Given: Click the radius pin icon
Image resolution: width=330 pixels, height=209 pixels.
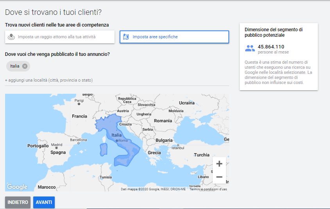Looking at the screenshot, I should 12,37.
